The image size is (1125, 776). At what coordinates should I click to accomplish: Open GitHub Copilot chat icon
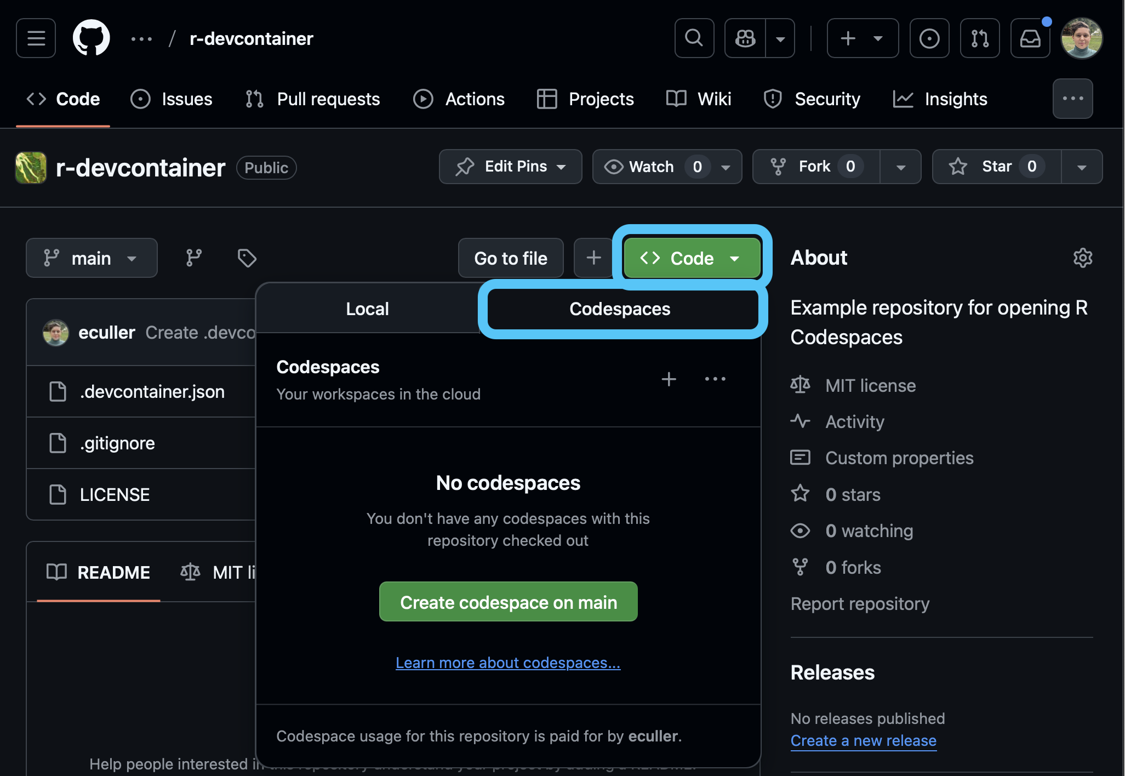745,38
